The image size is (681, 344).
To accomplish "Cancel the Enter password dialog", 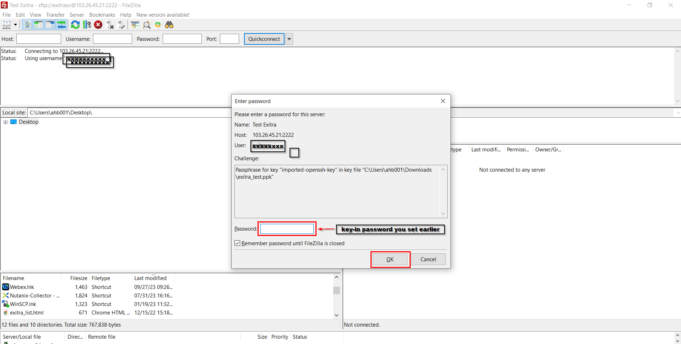I will coord(428,259).
